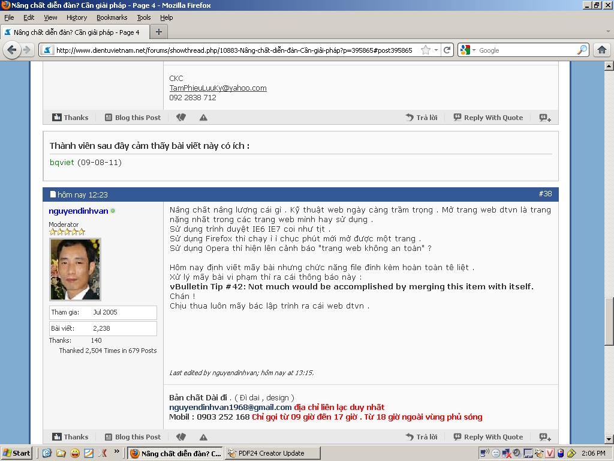
Task: Reload the page with the refresh icon
Action: 447,50
